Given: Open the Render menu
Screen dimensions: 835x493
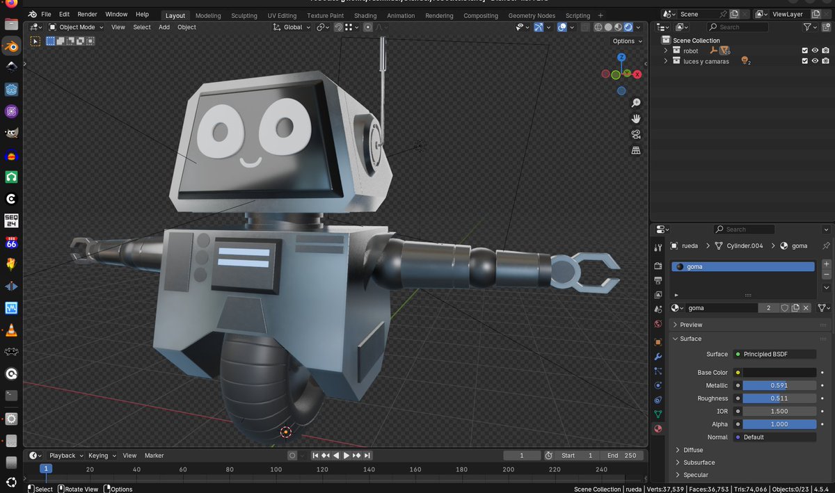Looking at the screenshot, I should [x=87, y=14].
